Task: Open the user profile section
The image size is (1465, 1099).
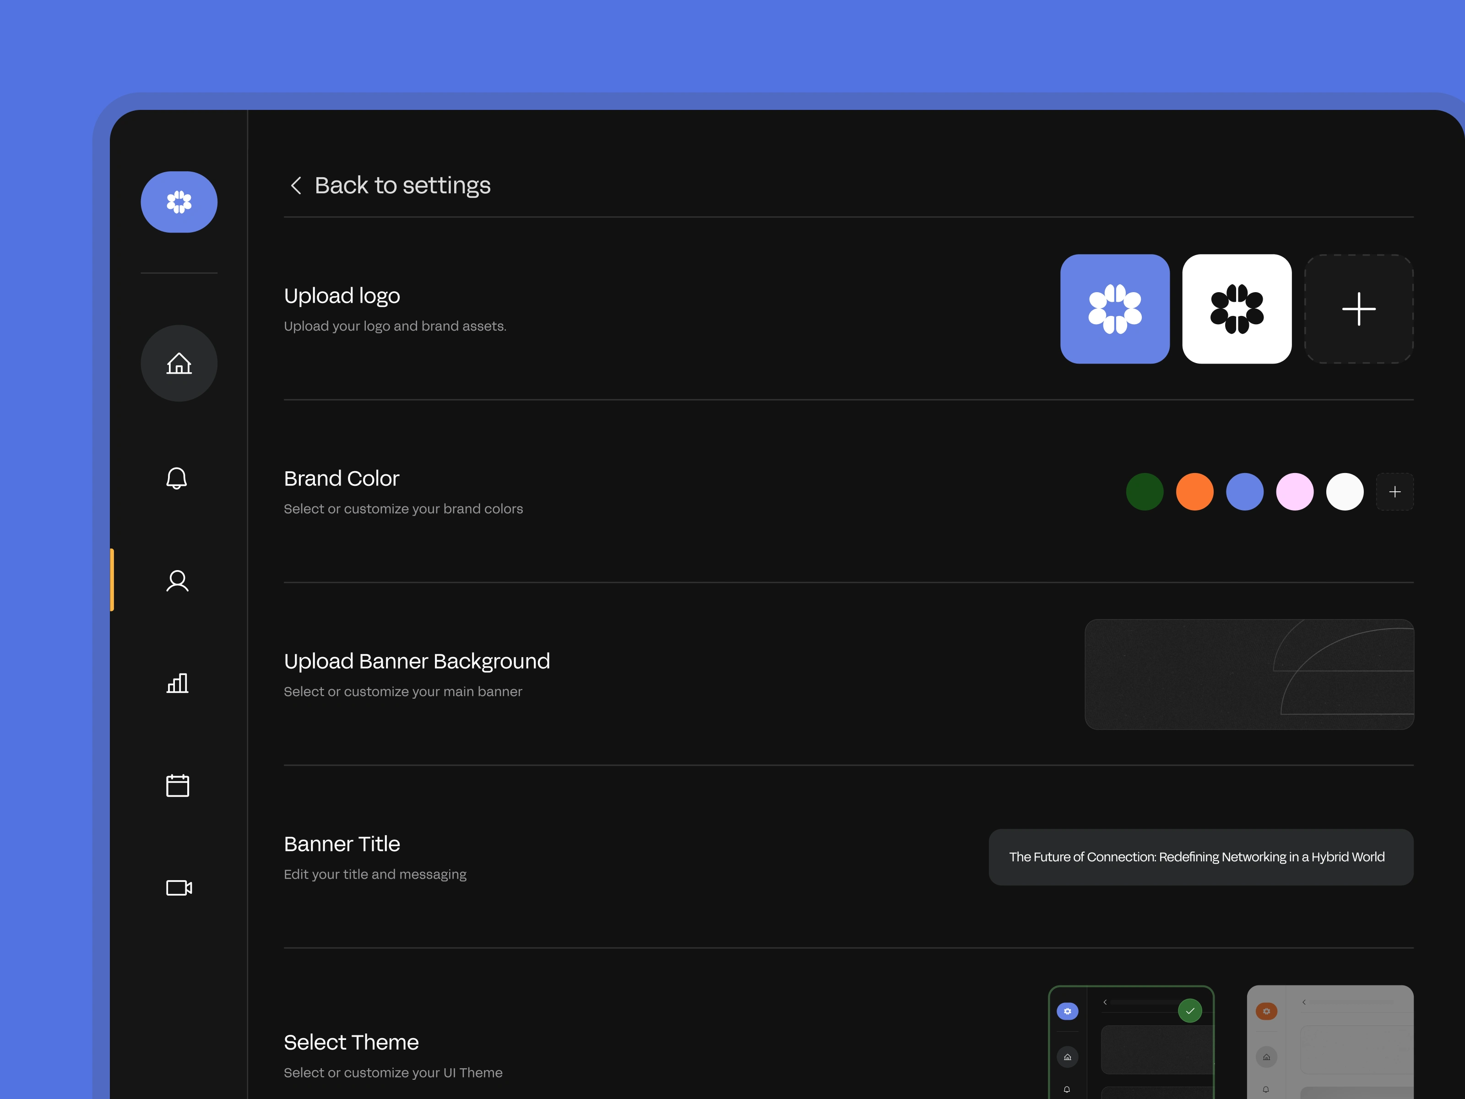Action: coord(178,581)
